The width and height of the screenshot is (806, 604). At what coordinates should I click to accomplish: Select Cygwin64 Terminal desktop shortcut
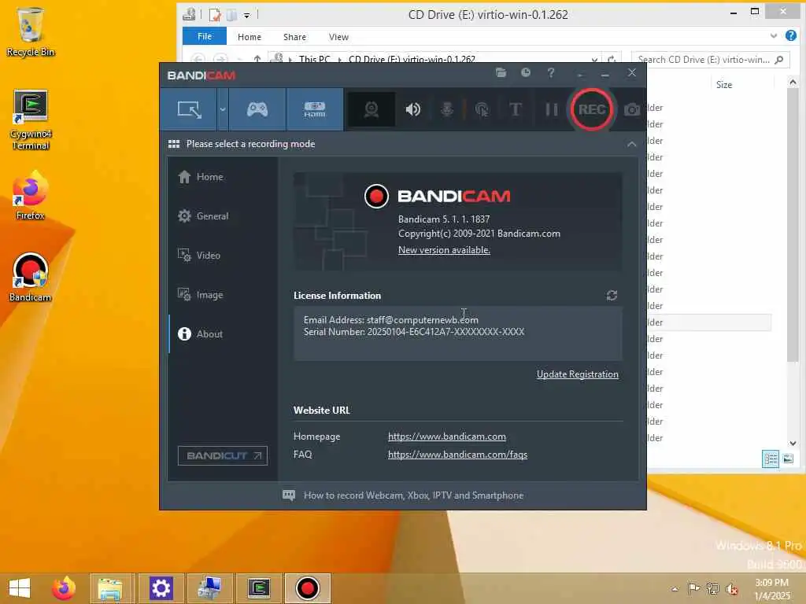coord(31,120)
